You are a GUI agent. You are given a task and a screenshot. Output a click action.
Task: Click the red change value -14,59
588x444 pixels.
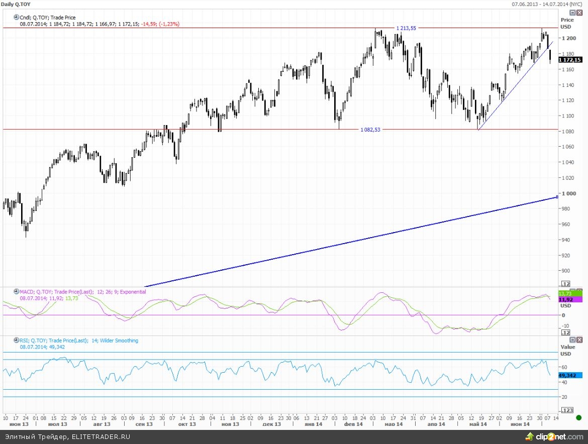(x=149, y=24)
